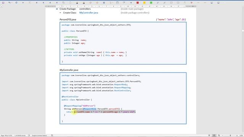Click the "public Integer age;" line
The image size is (244, 137).
(75, 43)
